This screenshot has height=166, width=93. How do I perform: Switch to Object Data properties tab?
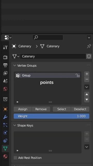click(5, 148)
